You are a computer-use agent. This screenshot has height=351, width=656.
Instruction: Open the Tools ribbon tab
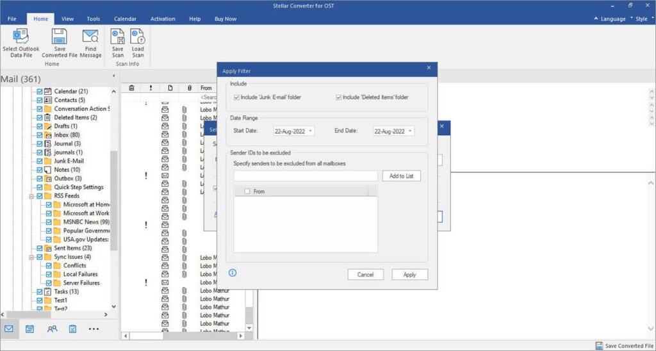pos(93,19)
